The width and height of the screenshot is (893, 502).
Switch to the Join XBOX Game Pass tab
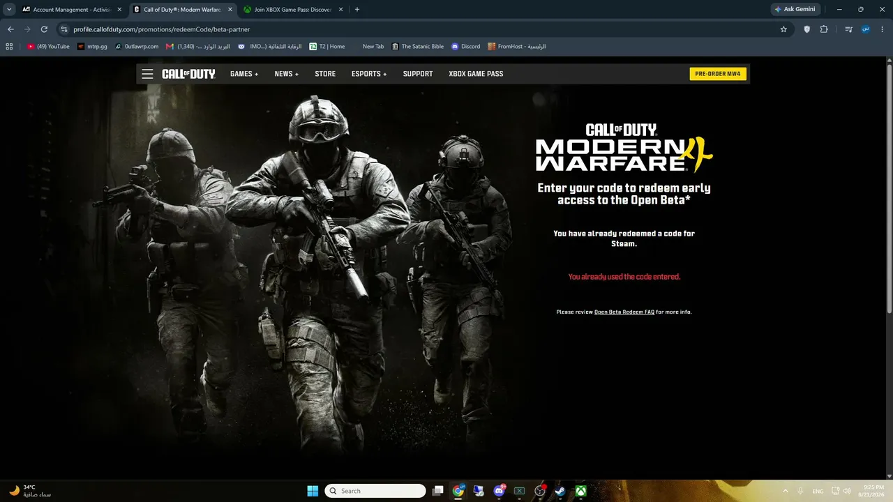[292, 10]
